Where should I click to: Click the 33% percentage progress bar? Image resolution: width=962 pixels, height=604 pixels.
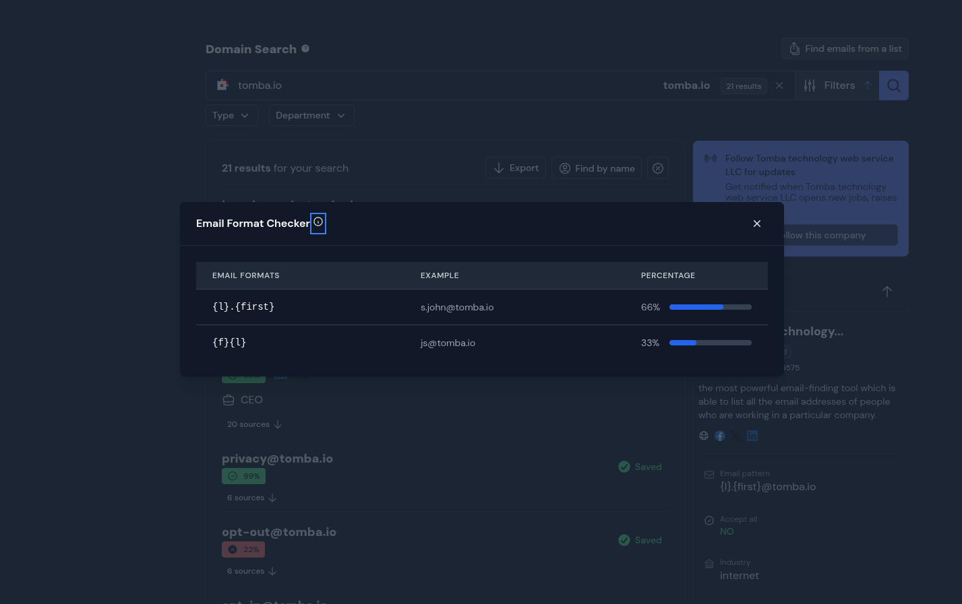click(x=711, y=343)
